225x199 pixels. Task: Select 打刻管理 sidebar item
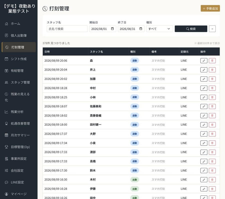(x=19, y=47)
